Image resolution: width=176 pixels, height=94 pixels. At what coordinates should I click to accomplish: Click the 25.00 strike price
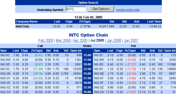87,74
